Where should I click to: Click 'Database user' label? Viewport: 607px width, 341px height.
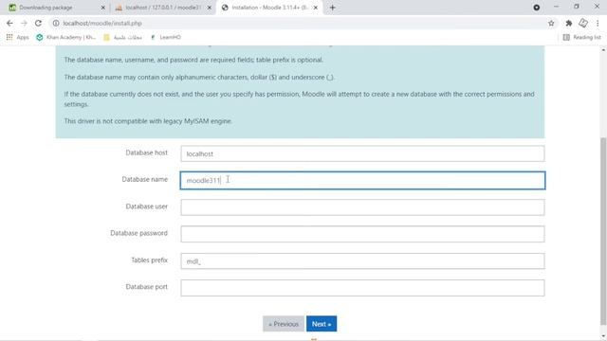(x=146, y=206)
